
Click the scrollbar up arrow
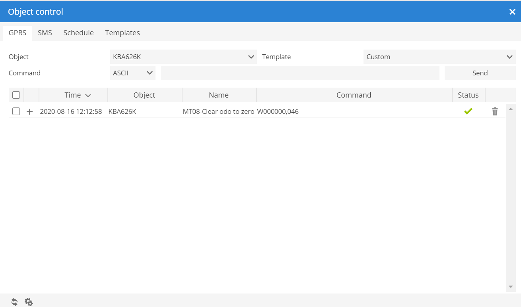pyautogui.click(x=510, y=109)
